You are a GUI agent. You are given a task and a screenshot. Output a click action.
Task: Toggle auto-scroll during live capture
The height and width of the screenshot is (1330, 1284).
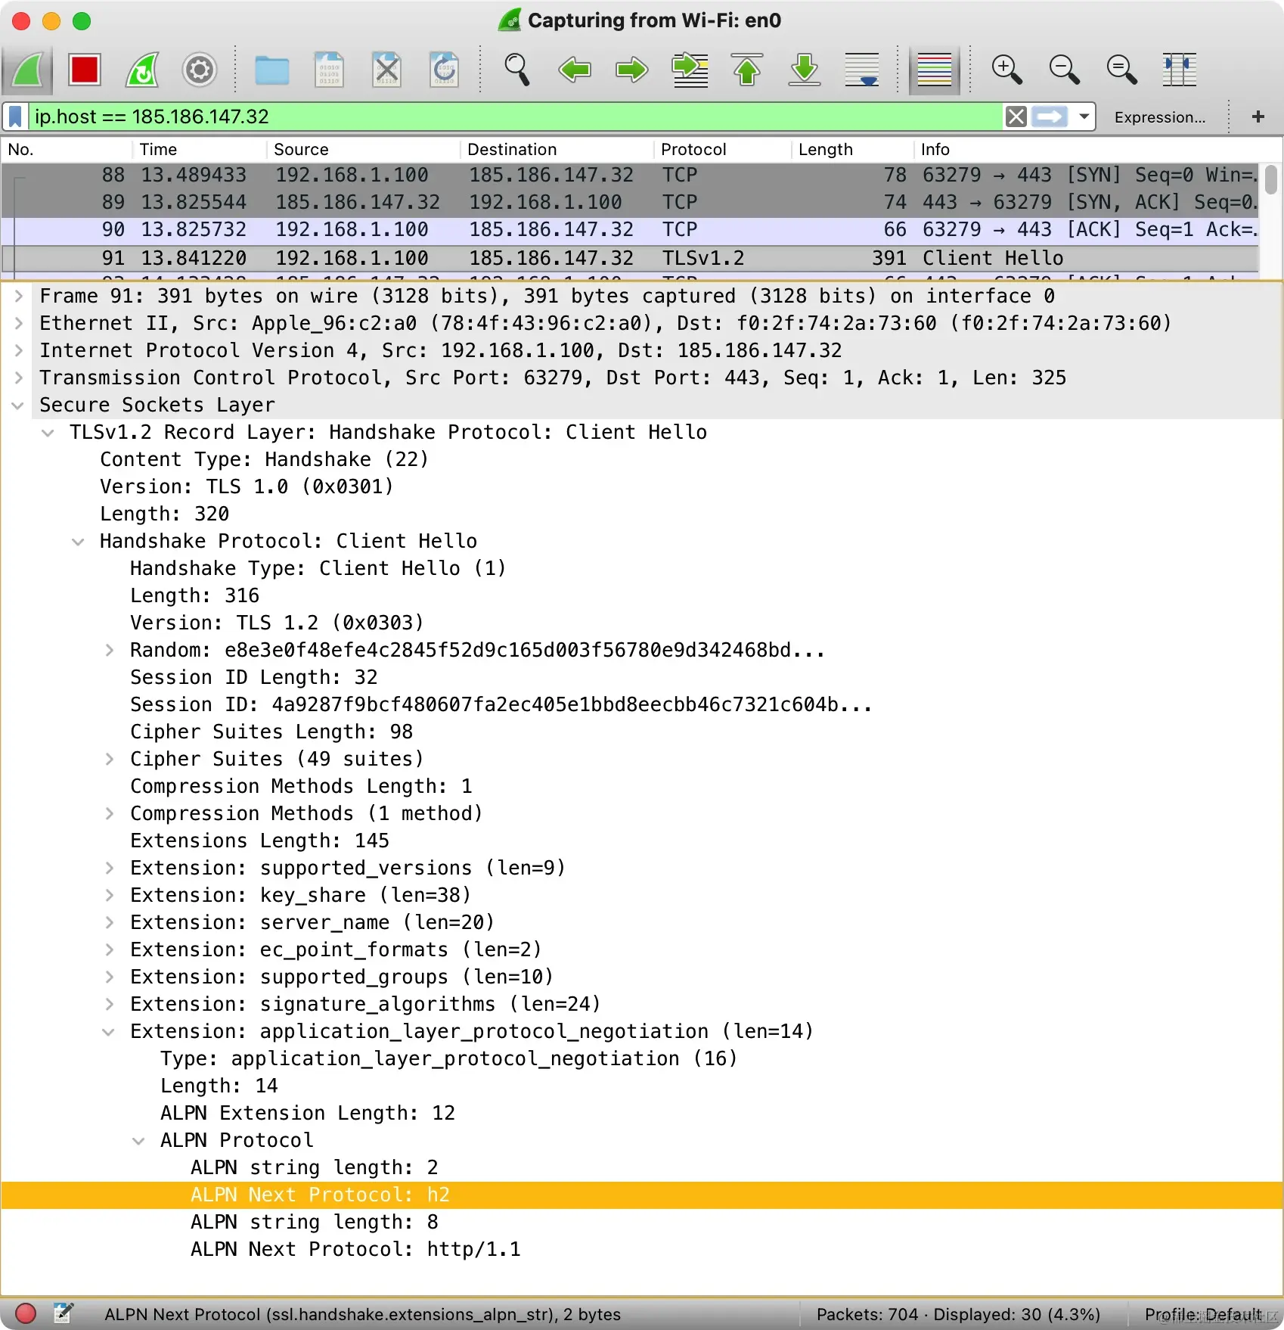862,70
